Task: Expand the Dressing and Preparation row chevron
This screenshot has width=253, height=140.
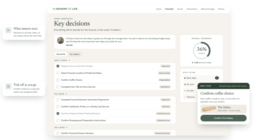Action: coord(173,121)
